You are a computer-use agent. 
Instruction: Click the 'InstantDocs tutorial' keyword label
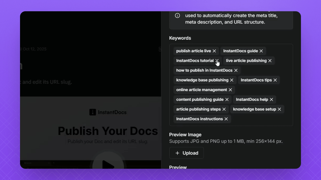[x=195, y=61]
